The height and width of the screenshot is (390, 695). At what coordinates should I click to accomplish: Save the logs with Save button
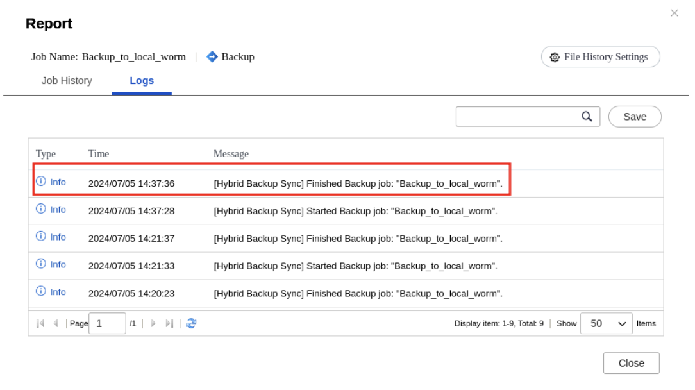pos(634,117)
